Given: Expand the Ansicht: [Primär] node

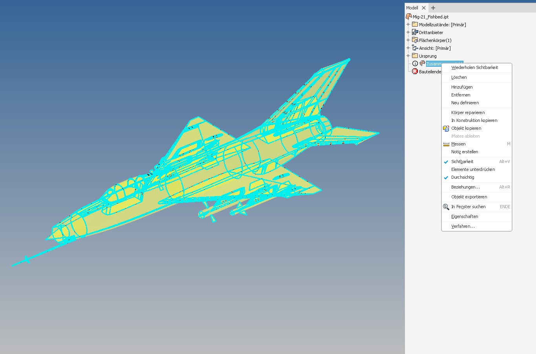Looking at the screenshot, I should click(x=408, y=48).
